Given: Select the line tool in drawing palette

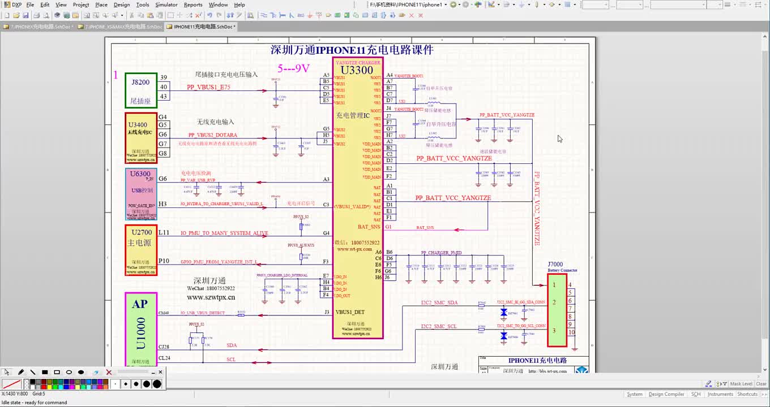Looking at the screenshot, I should point(33,372).
